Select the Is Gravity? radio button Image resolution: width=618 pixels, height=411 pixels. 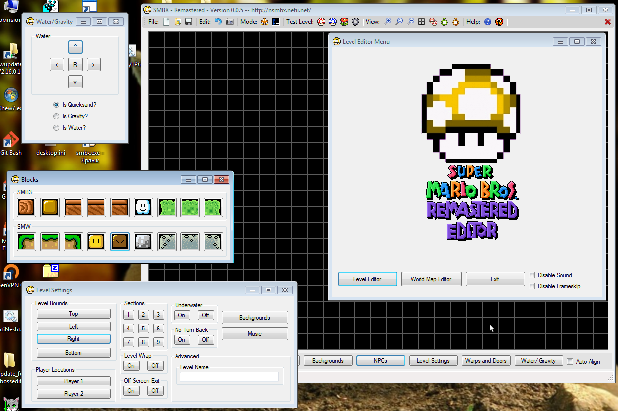[x=56, y=116]
